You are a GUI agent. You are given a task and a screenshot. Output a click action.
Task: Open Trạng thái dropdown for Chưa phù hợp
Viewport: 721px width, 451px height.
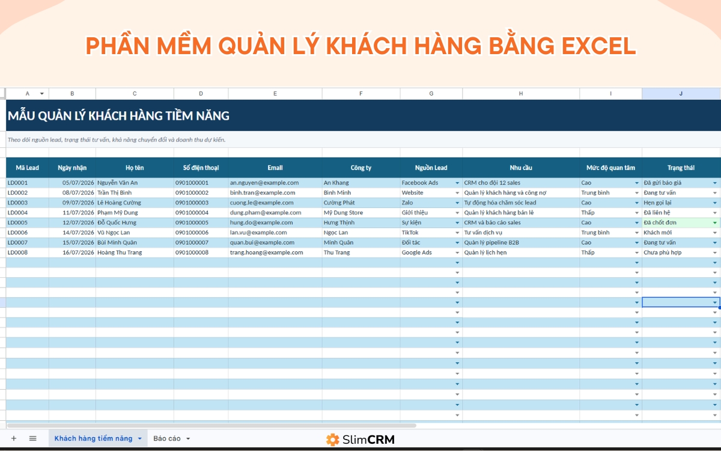point(715,253)
